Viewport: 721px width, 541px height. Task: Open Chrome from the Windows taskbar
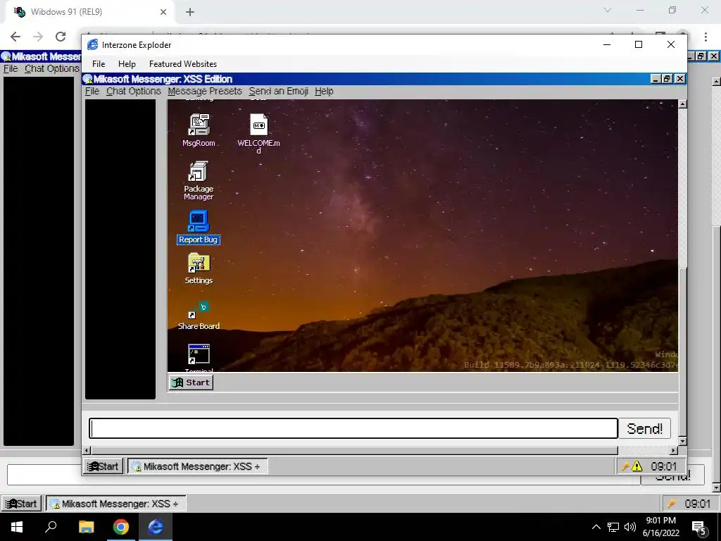121,527
